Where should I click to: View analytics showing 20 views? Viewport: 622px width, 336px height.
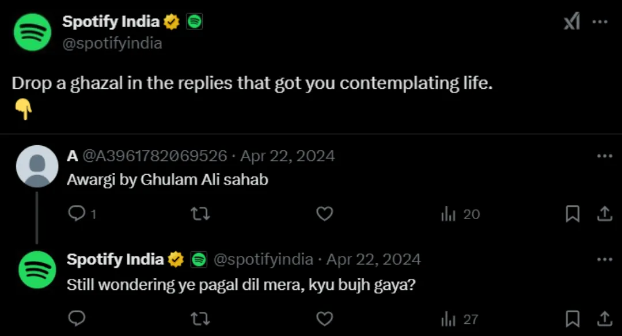point(460,214)
